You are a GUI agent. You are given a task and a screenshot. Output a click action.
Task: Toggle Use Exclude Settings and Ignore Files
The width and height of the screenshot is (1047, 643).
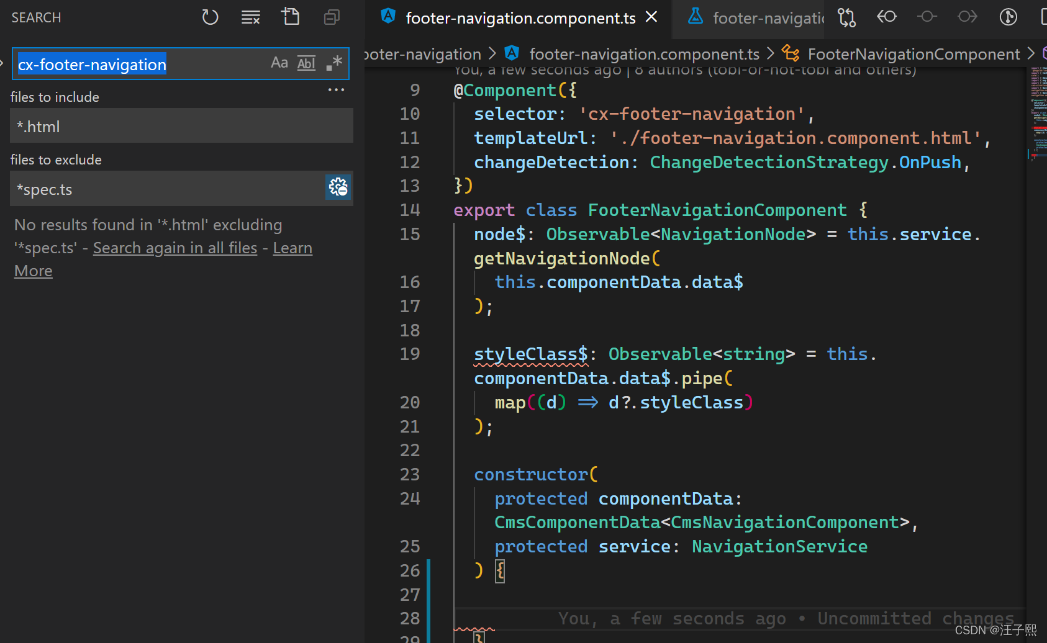(338, 187)
